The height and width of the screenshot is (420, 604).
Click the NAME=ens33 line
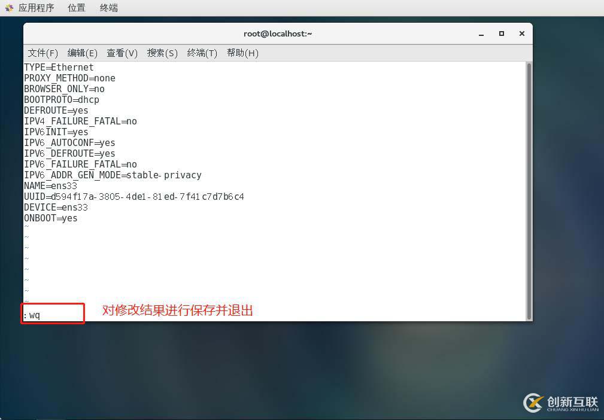(51, 186)
